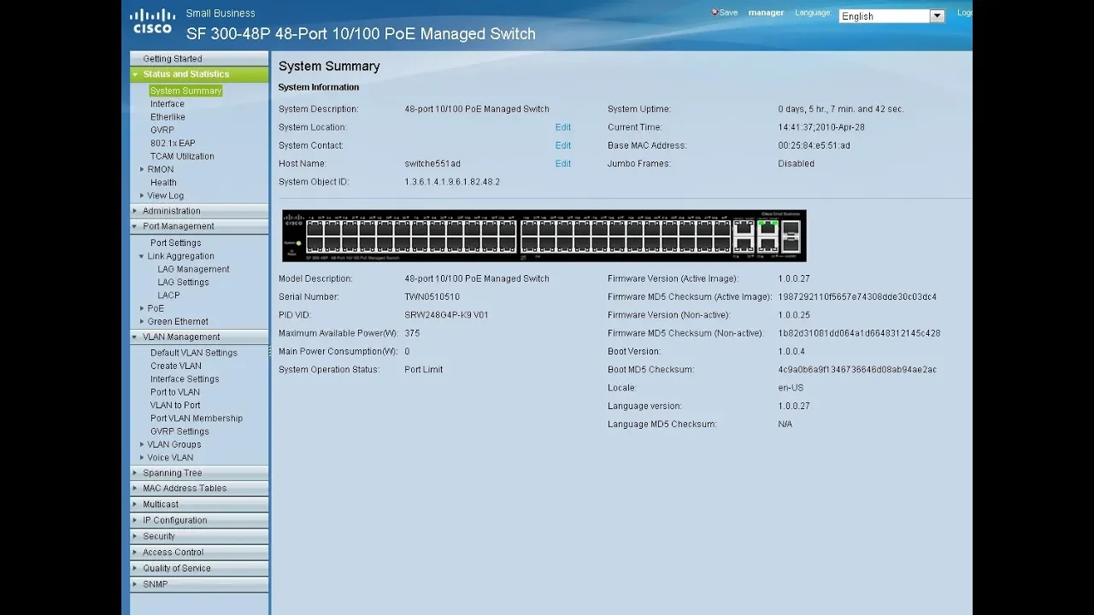
Task: Click host name value switche551ad
Action: tap(432, 163)
